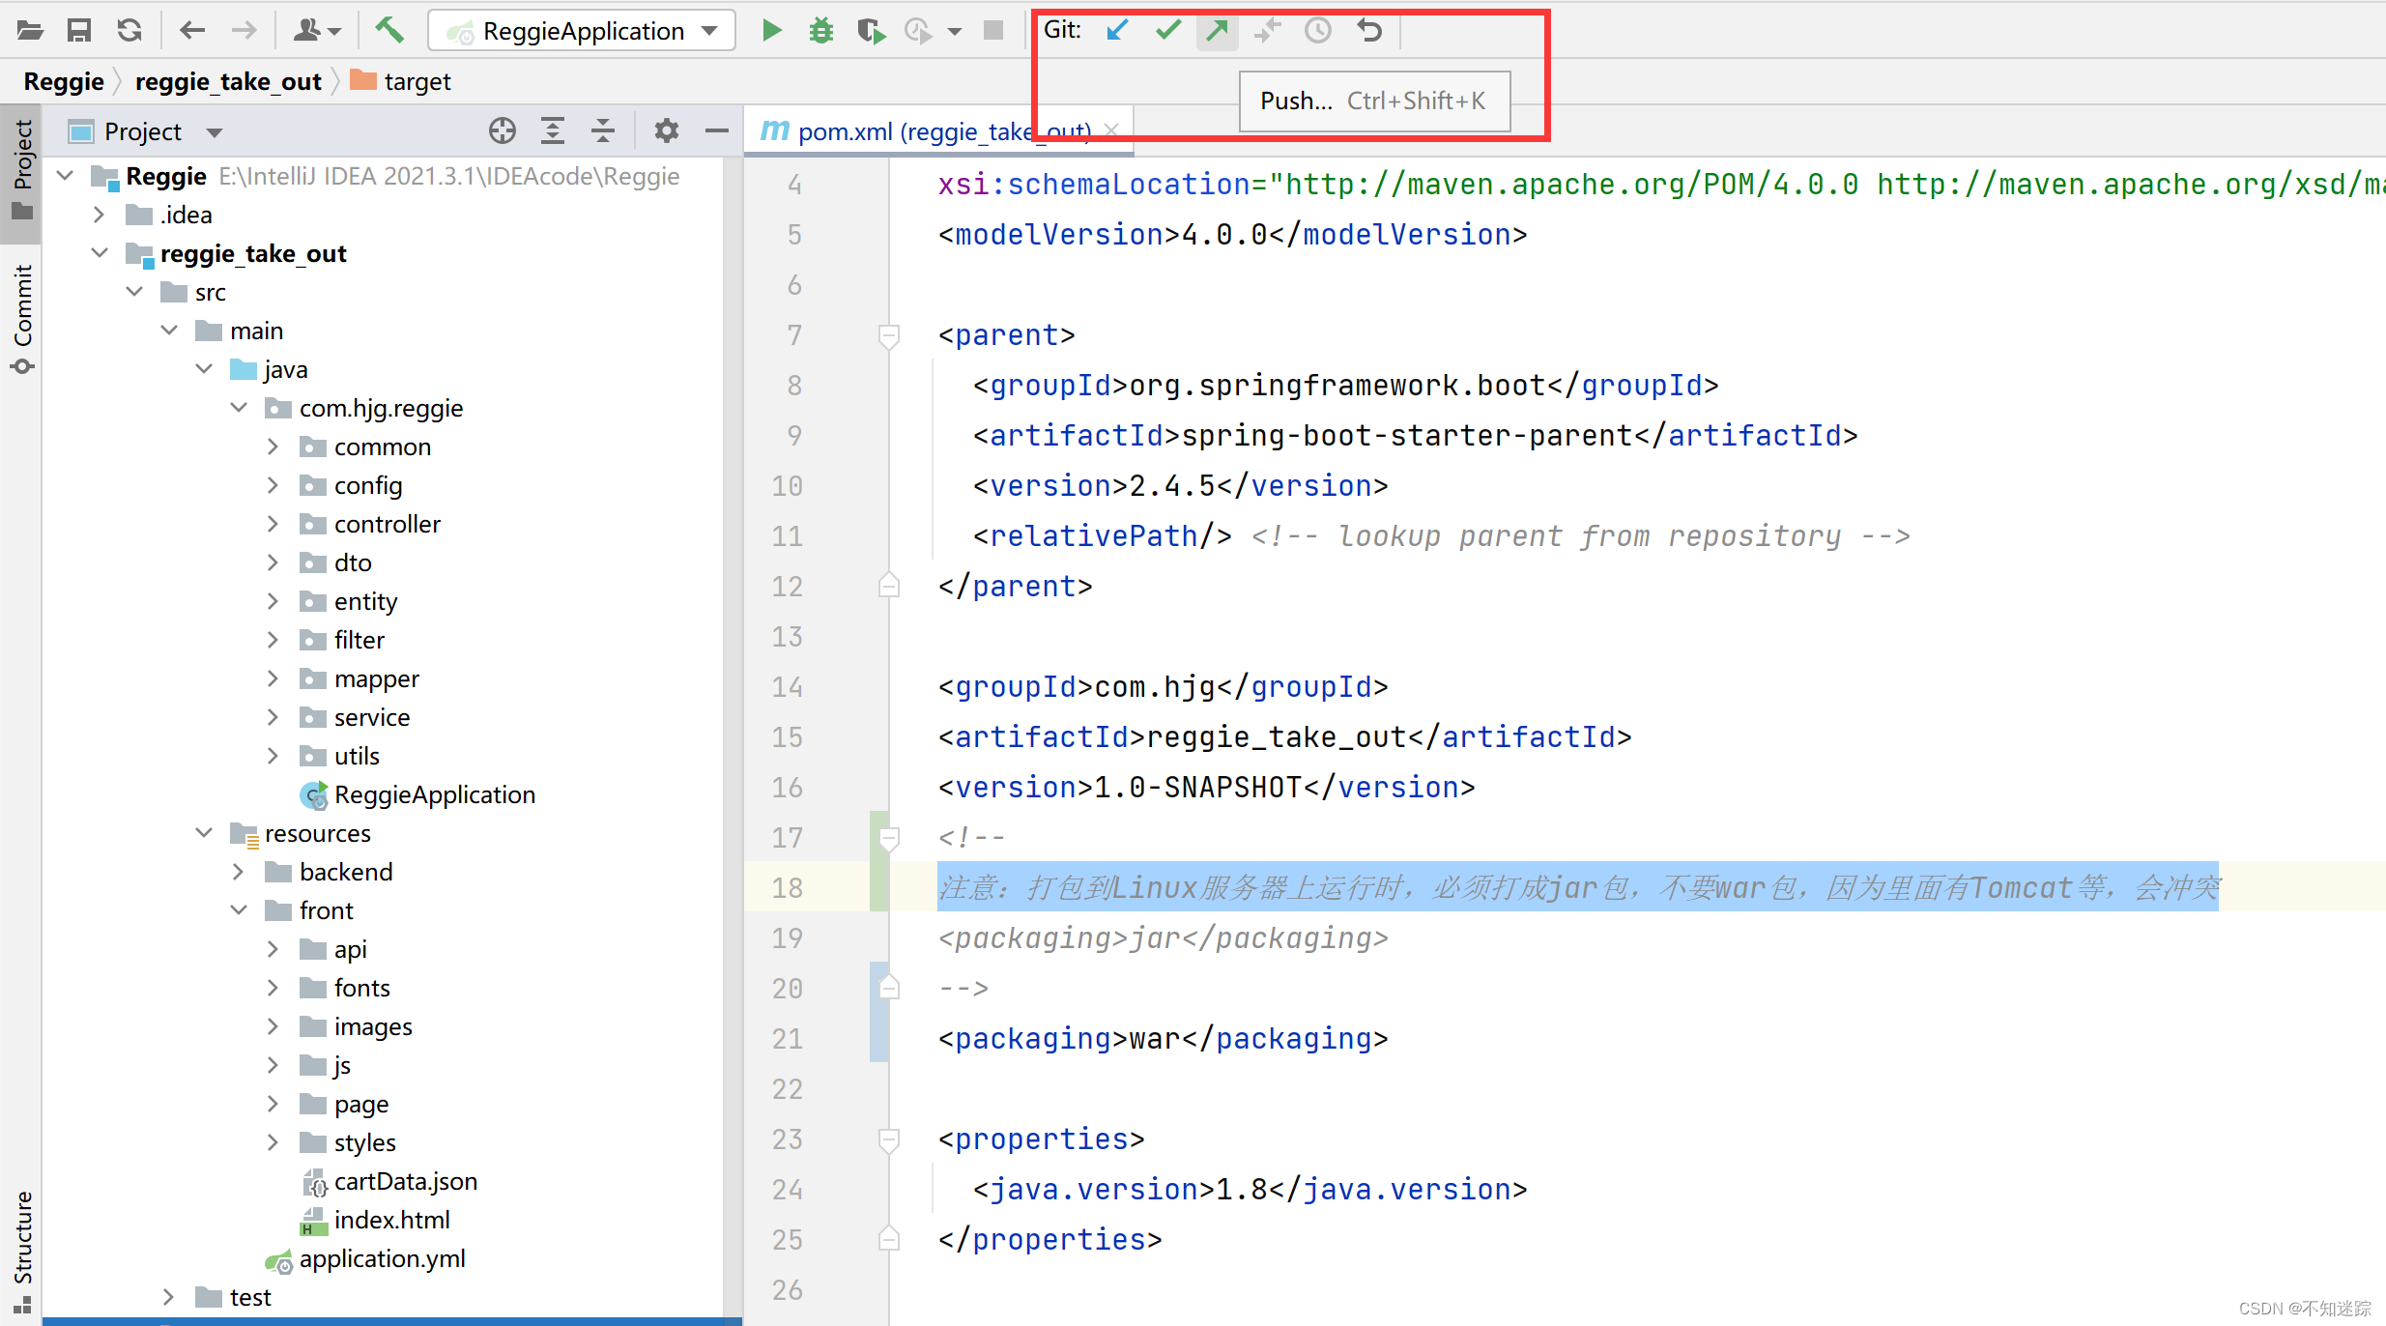Navigate forward with the right arrow
The image size is (2386, 1326).
point(244,31)
